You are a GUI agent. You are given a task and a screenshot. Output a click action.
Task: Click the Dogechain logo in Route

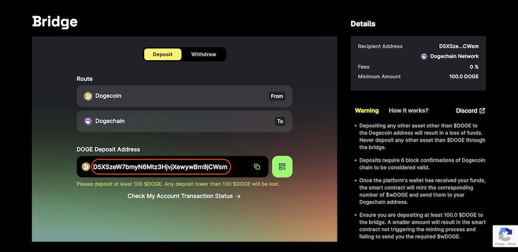[88, 121]
